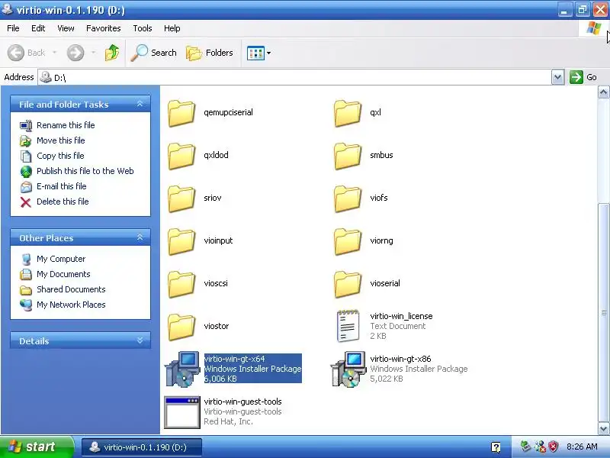The width and height of the screenshot is (610, 458).
Task: Open the Edit menu
Action: coord(38,28)
